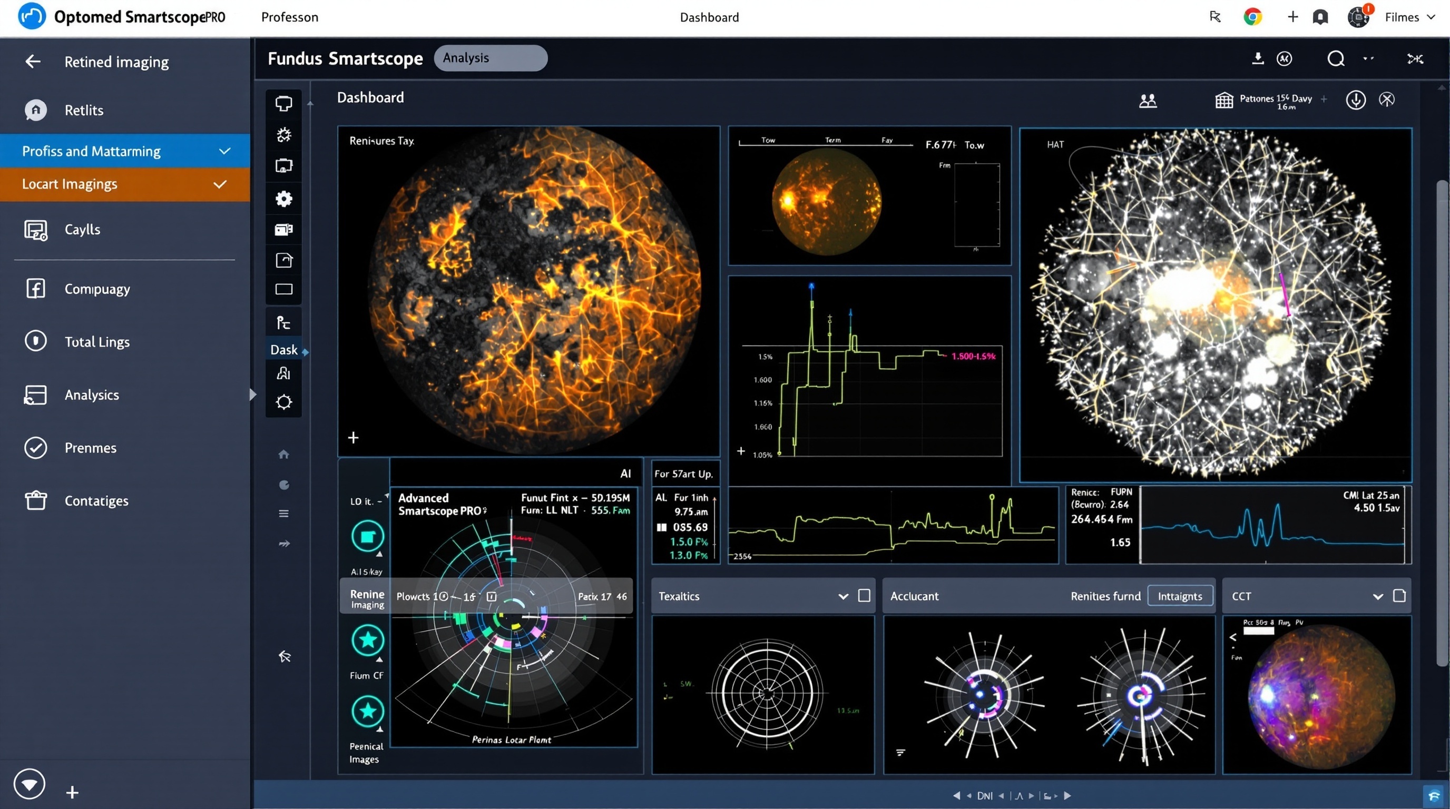Click the Intaignts button in the Acclucant panel
Screen dimensions: 1450x809
coord(1180,596)
